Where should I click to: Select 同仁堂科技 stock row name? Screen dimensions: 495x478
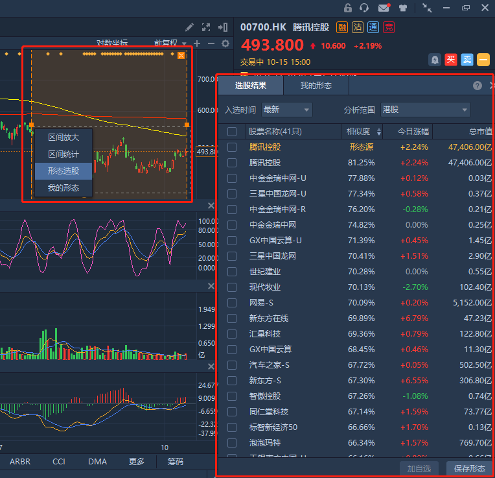(269, 412)
